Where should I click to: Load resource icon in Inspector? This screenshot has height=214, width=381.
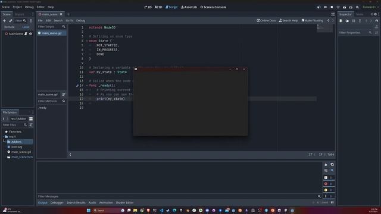point(347,21)
